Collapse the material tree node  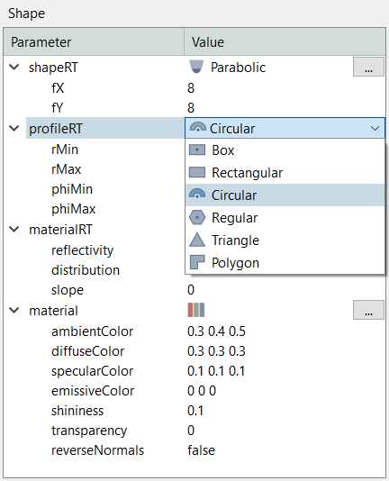pyautogui.click(x=14, y=310)
